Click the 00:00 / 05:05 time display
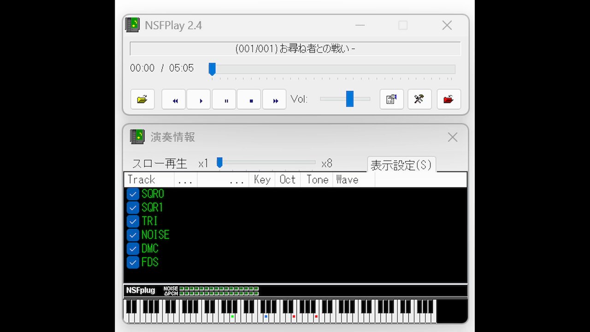The image size is (590, 332). [x=162, y=68]
